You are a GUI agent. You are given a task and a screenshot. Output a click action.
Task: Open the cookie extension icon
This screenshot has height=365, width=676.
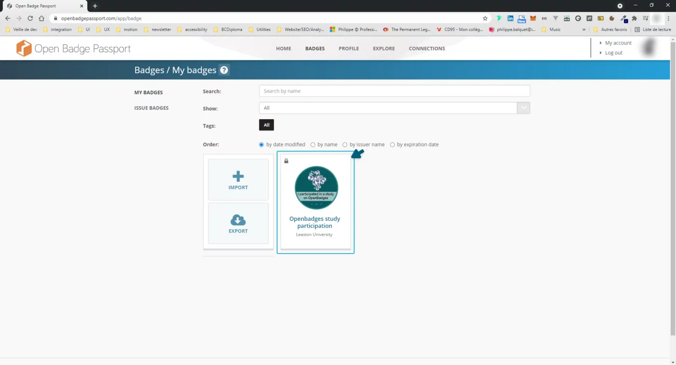[612, 18]
